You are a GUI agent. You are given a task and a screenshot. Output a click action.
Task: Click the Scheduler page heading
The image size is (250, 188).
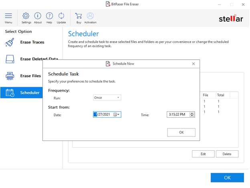pos(83,34)
